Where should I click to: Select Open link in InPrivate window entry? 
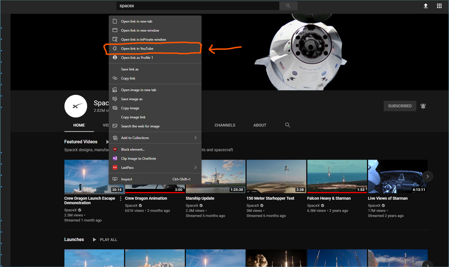point(155,39)
